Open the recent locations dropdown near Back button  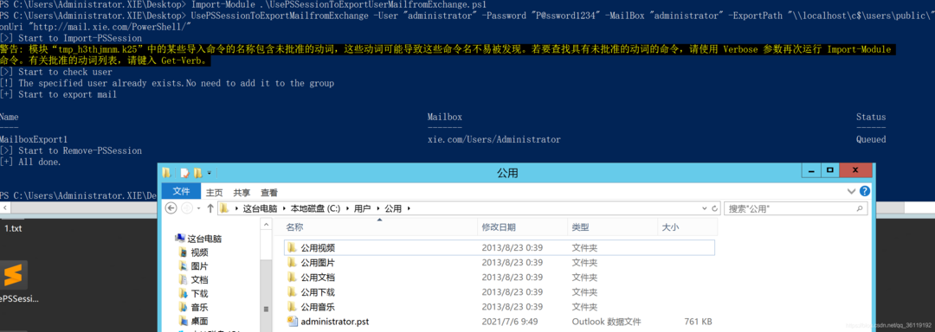(x=198, y=209)
